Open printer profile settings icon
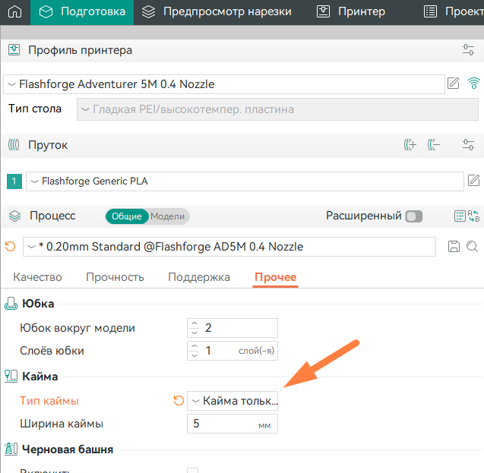484x473 pixels. (x=468, y=50)
